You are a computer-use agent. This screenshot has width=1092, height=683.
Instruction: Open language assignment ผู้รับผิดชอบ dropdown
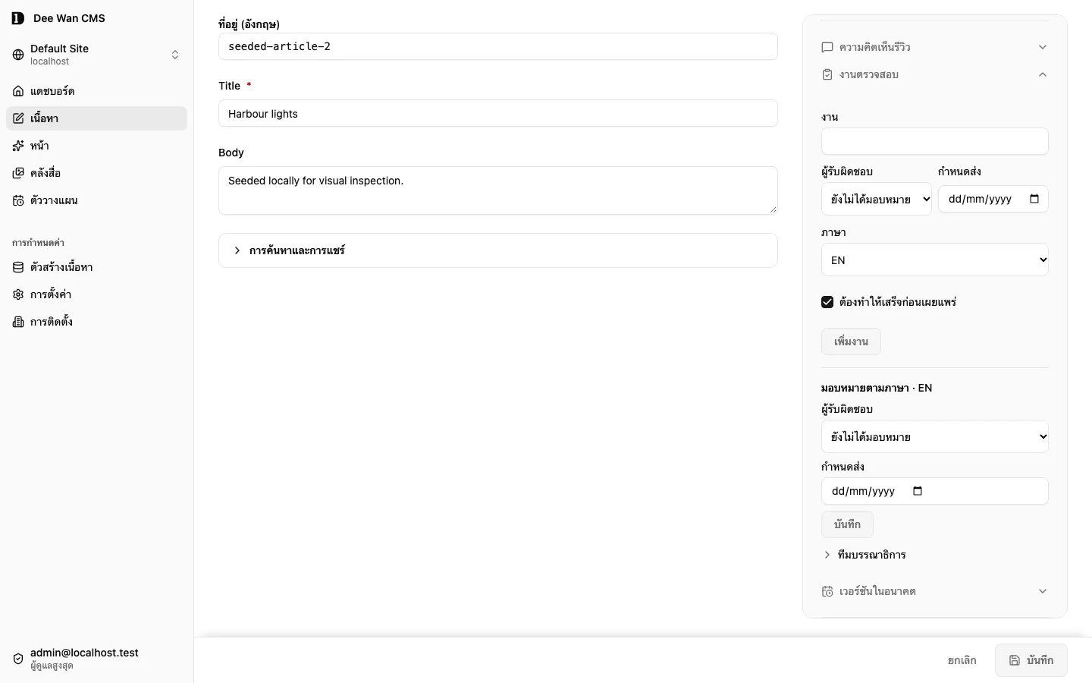tap(935, 436)
